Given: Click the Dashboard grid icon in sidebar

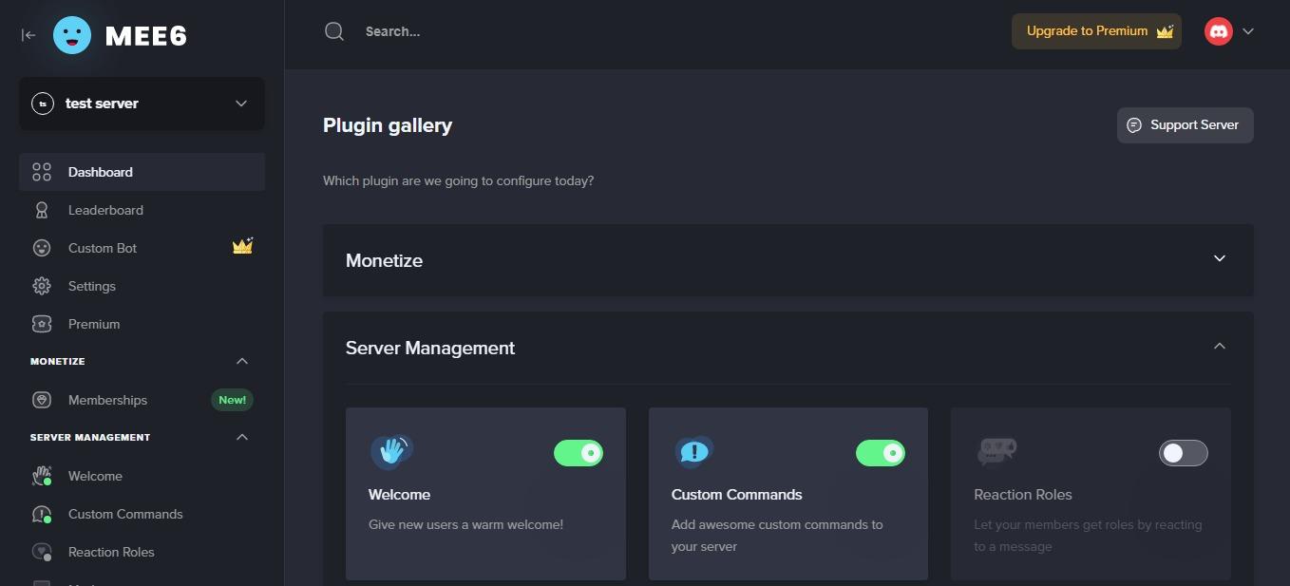Looking at the screenshot, I should [x=42, y=172].
